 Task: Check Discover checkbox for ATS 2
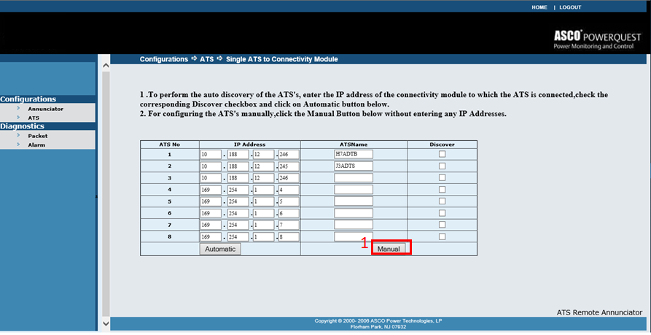[x=443, y=166]
